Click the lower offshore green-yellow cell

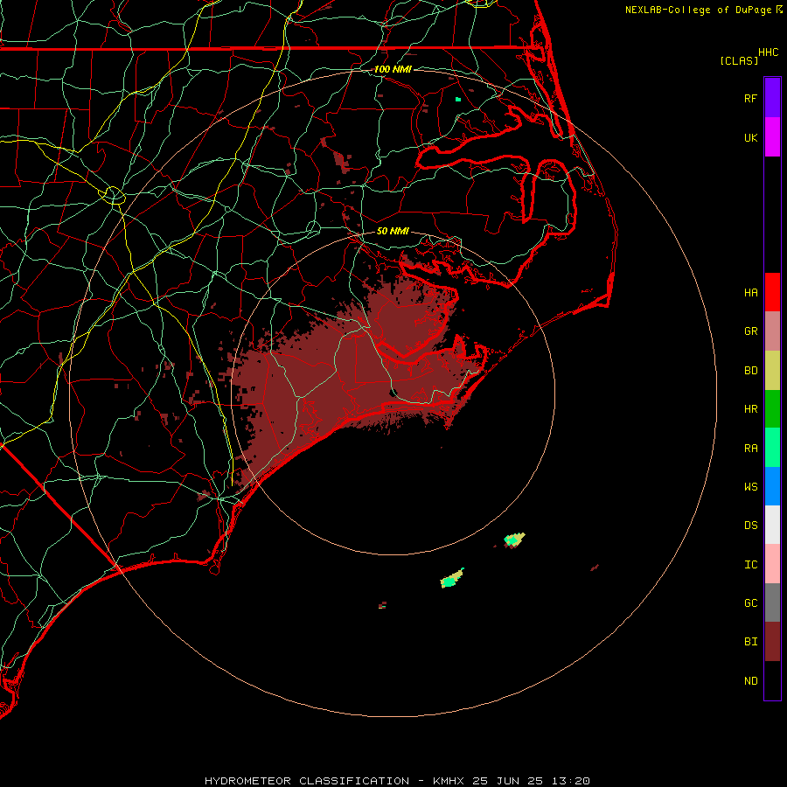click(452, 579)
